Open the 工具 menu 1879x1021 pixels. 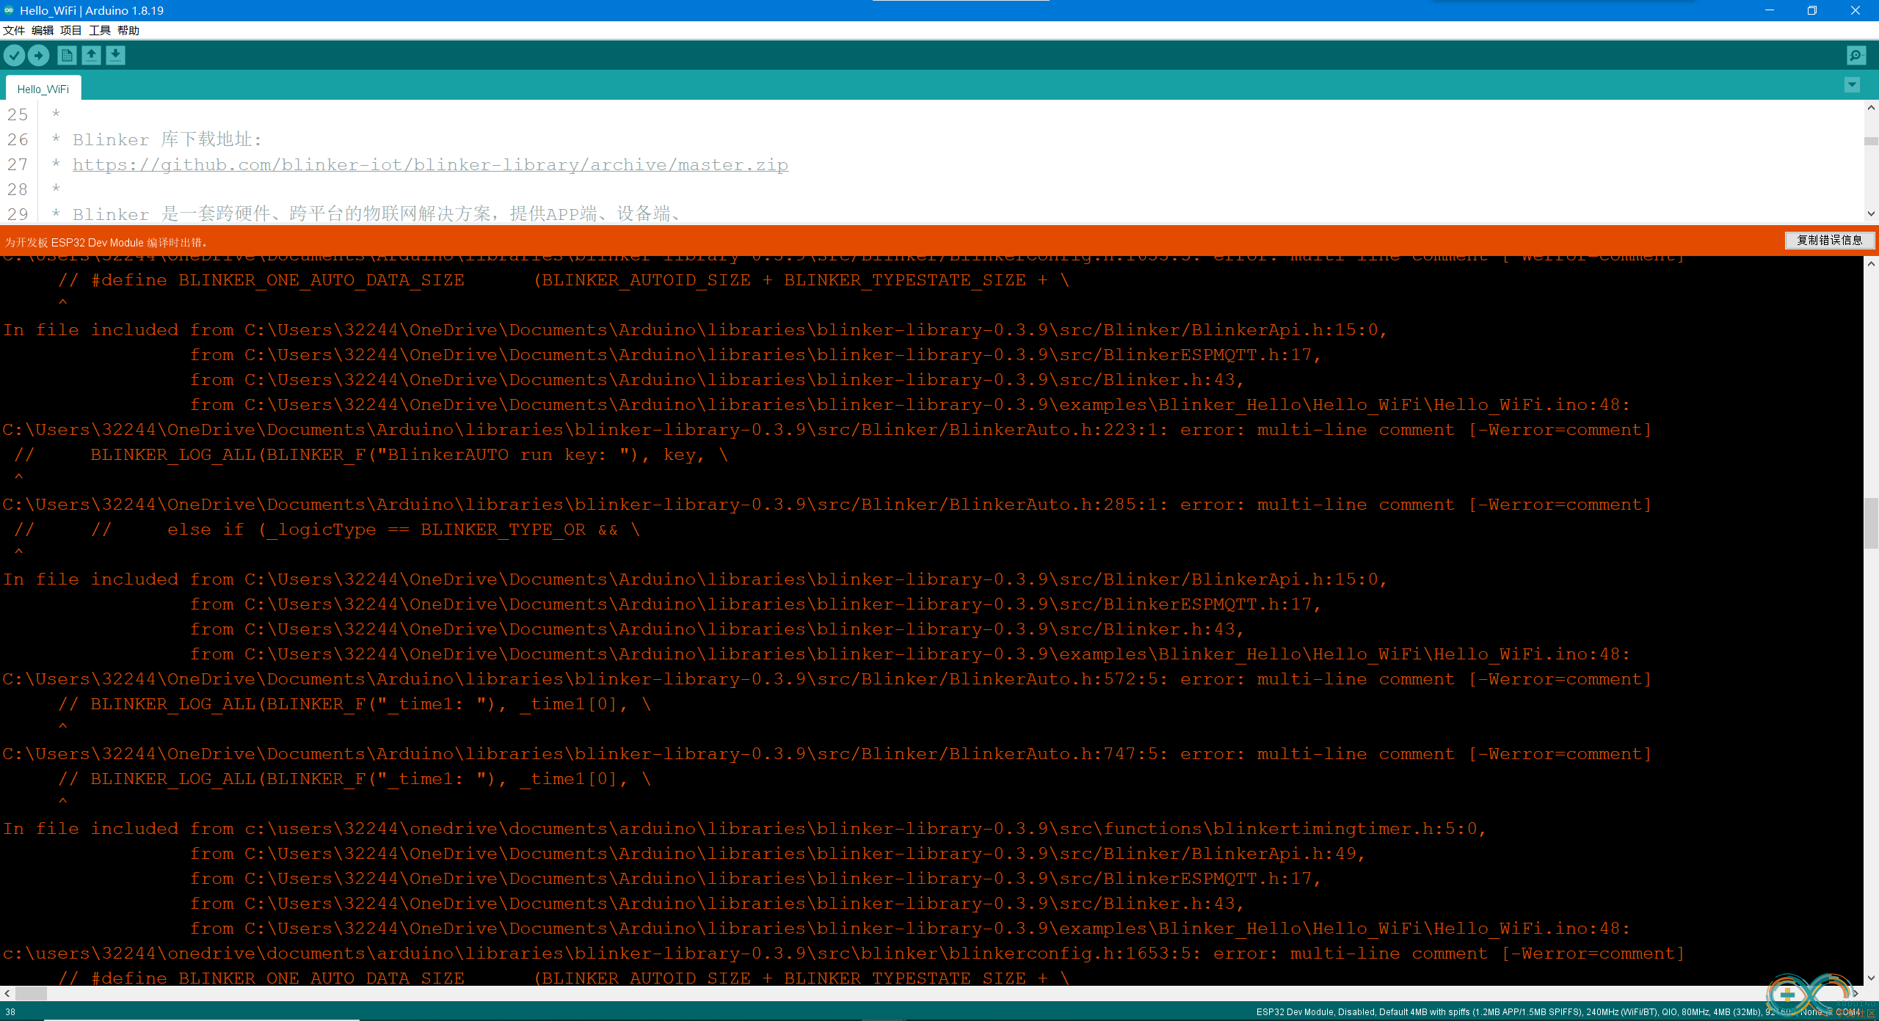tap(100, 30)
